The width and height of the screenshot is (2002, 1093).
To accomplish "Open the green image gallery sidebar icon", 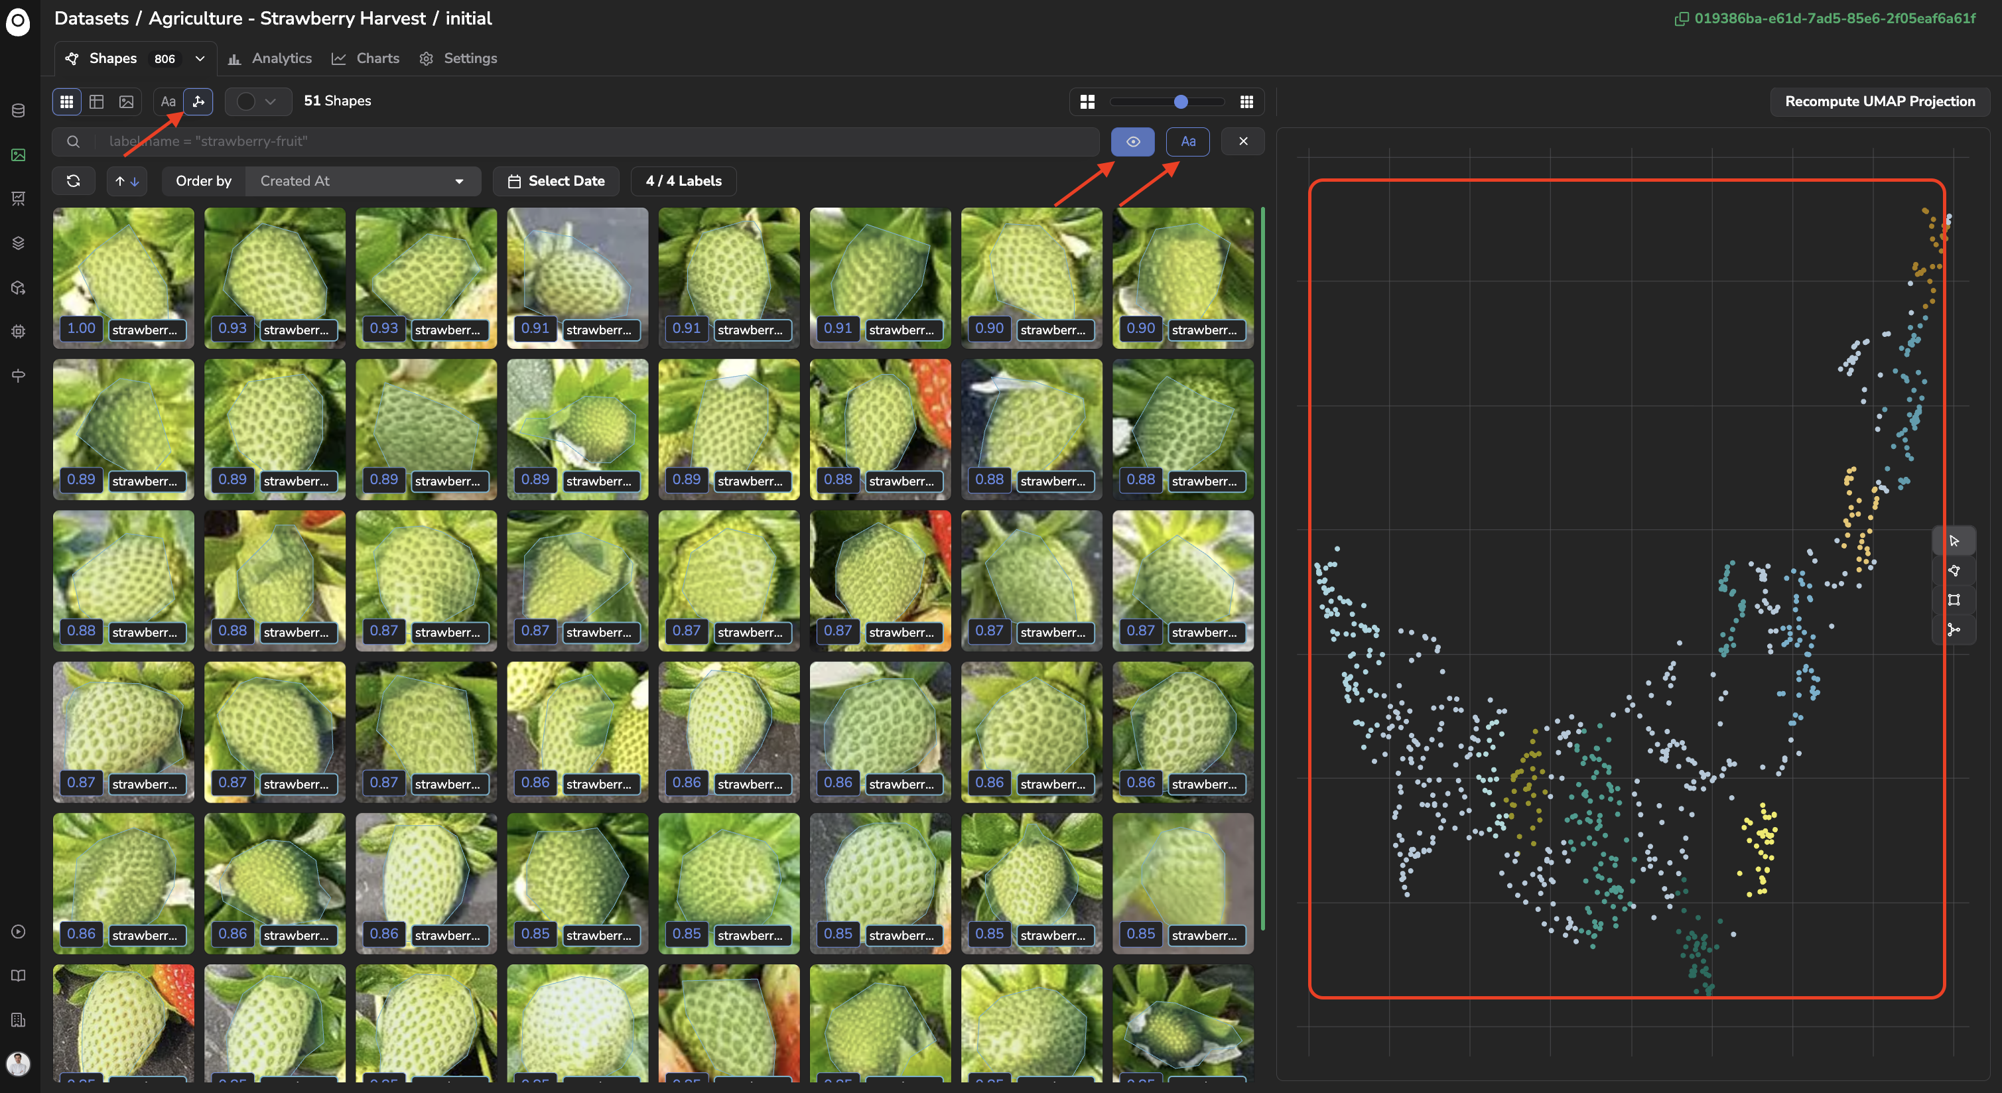I will point(19,155).
